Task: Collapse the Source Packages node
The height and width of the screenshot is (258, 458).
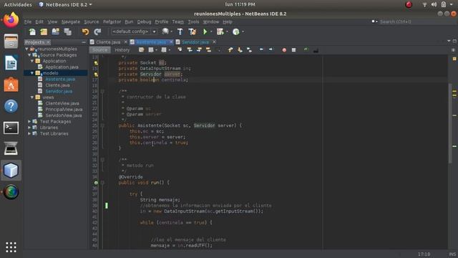Action: (x=29, y=55)
